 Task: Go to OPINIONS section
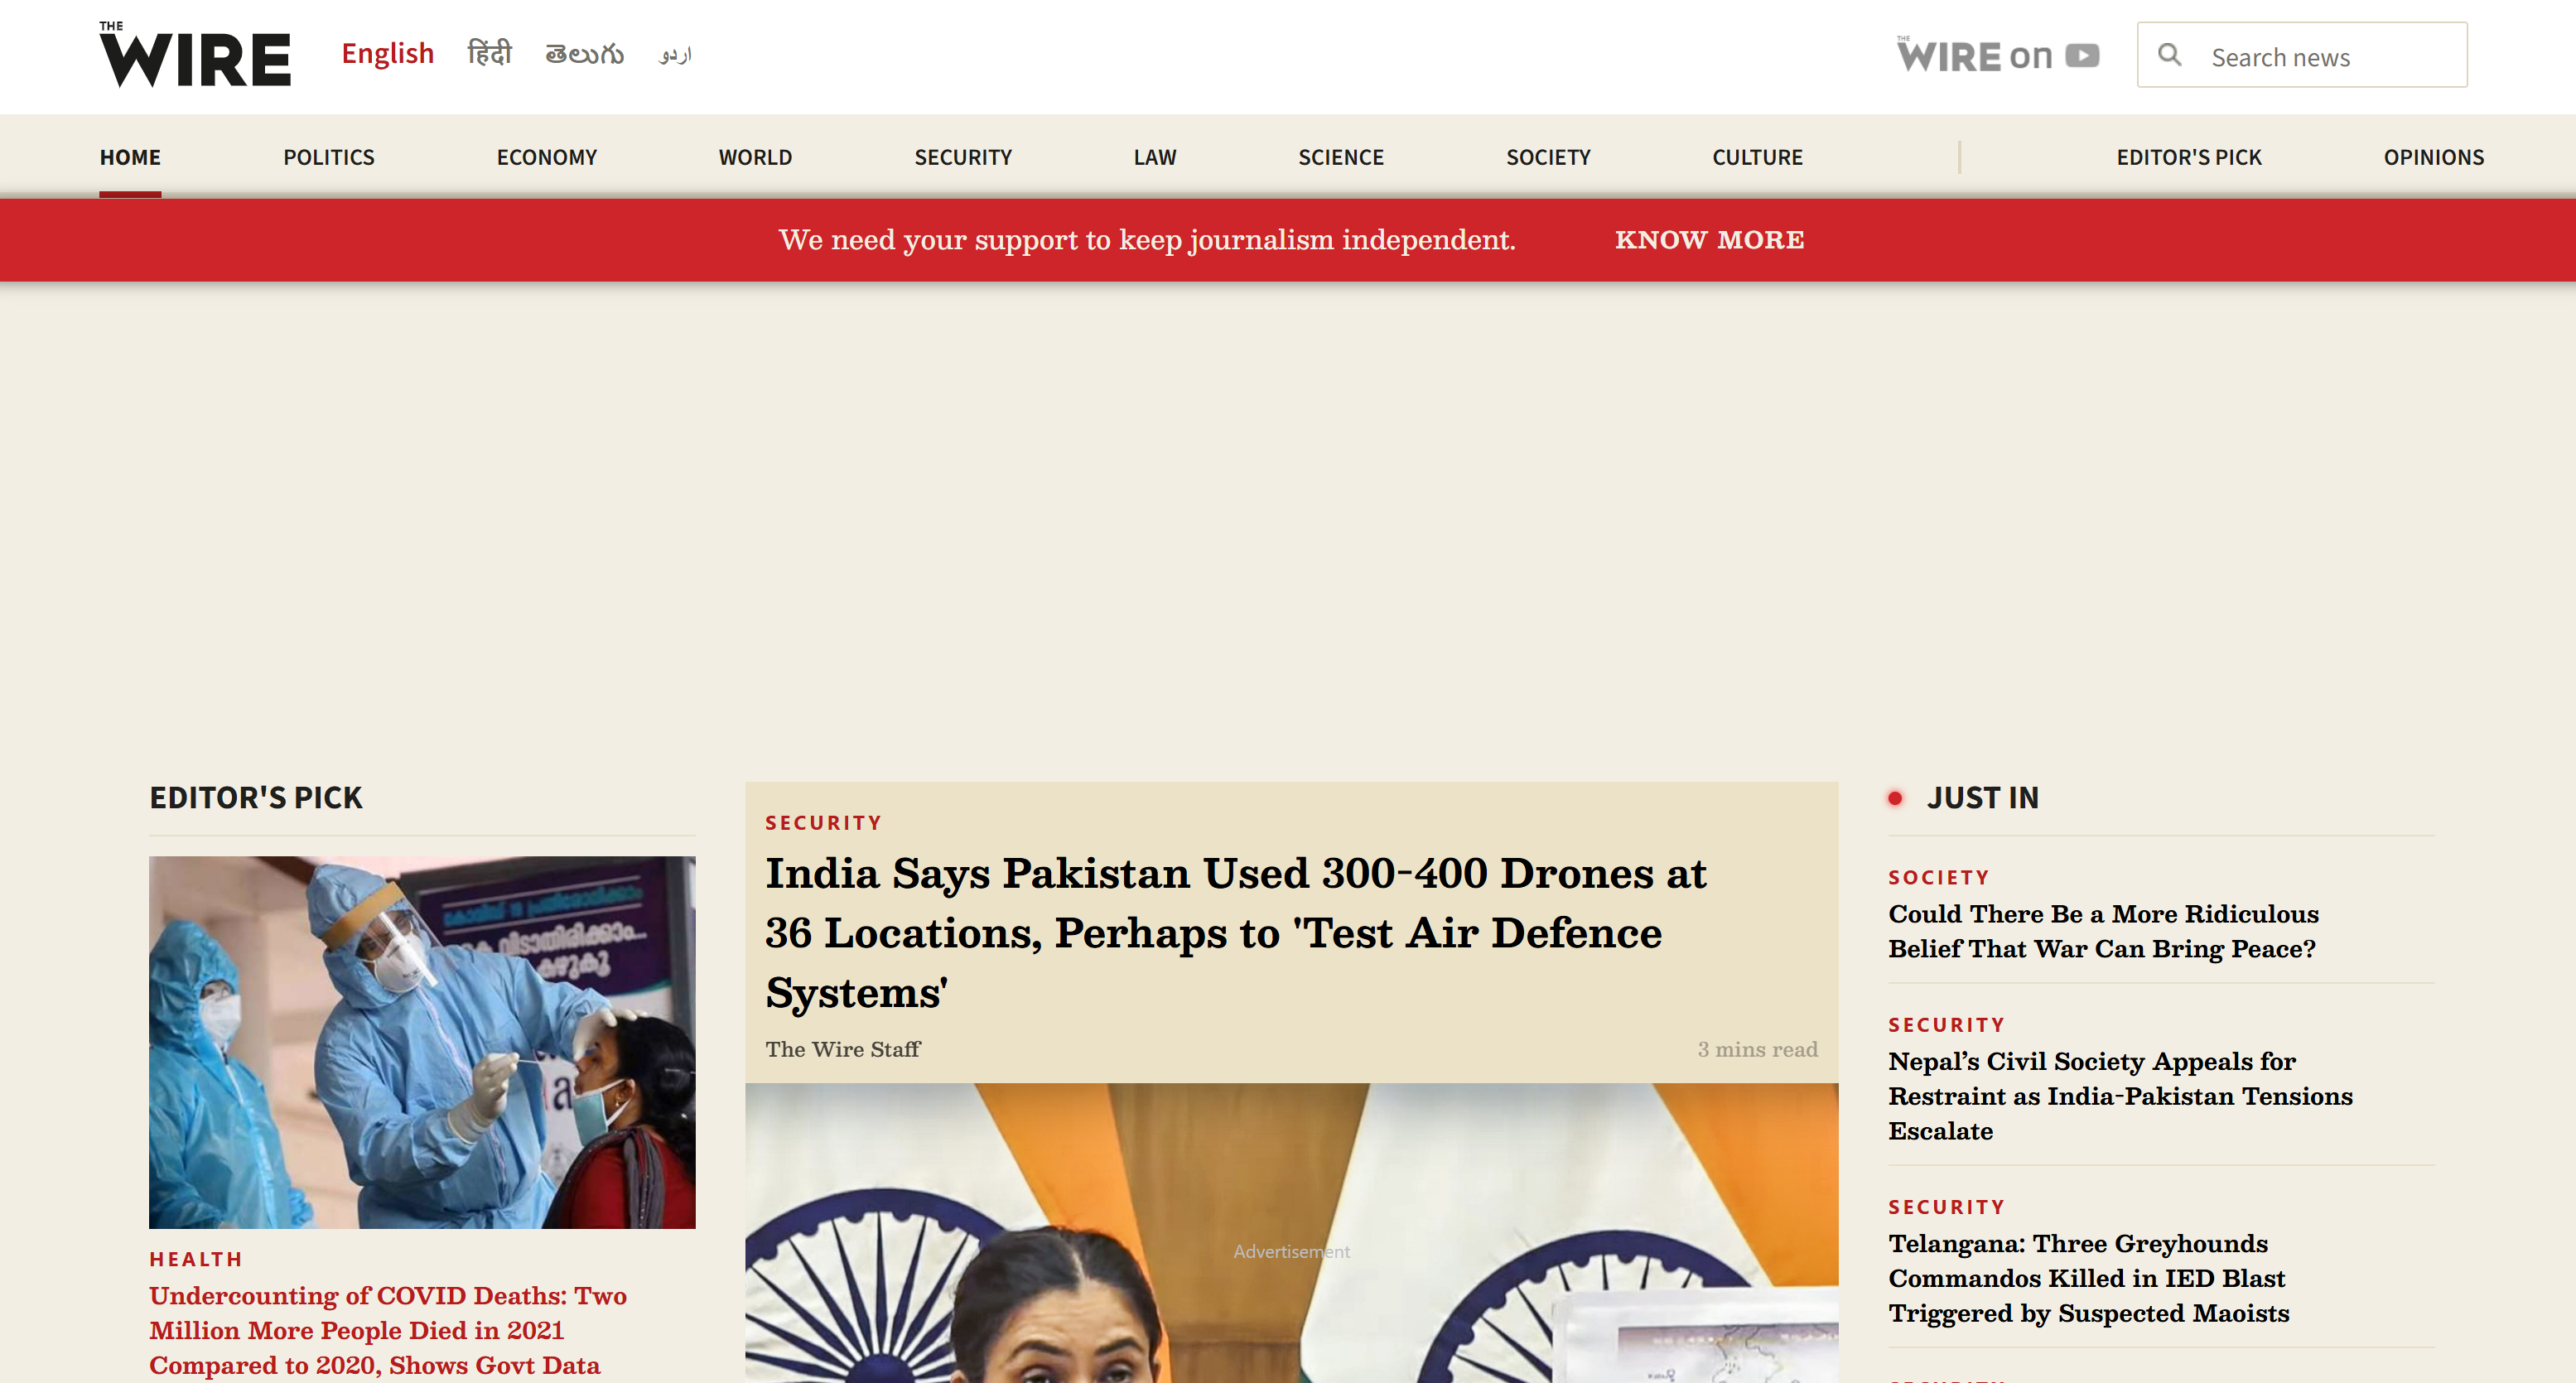tap(2433, 157)
